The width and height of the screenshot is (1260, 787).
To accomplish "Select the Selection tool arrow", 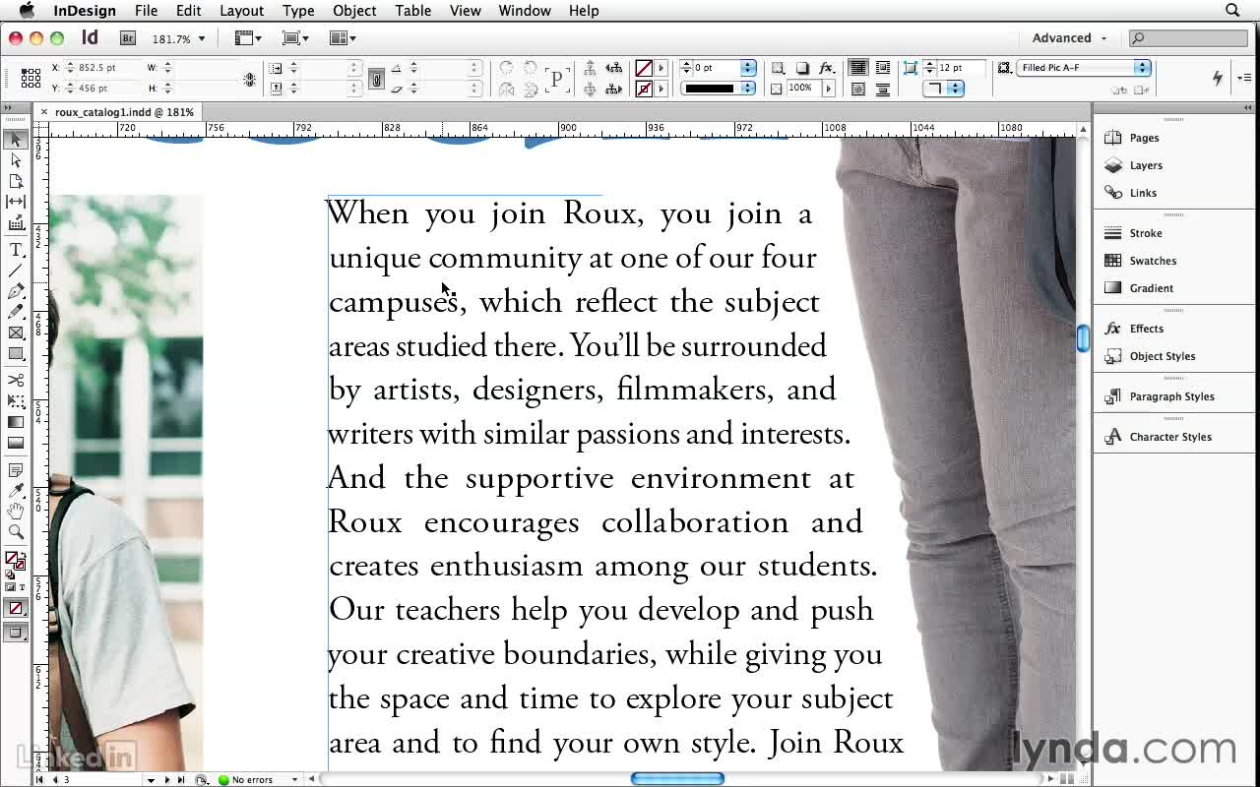I will (16, 140).
